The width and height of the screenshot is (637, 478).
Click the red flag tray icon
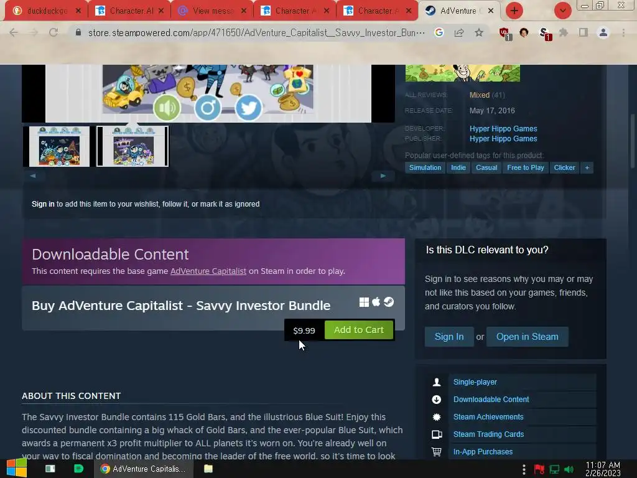click(539, 470)
